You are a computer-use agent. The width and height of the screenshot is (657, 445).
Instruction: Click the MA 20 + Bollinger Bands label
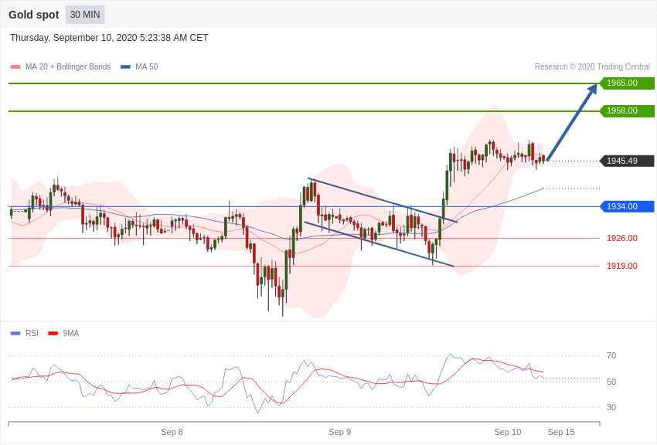68,66
